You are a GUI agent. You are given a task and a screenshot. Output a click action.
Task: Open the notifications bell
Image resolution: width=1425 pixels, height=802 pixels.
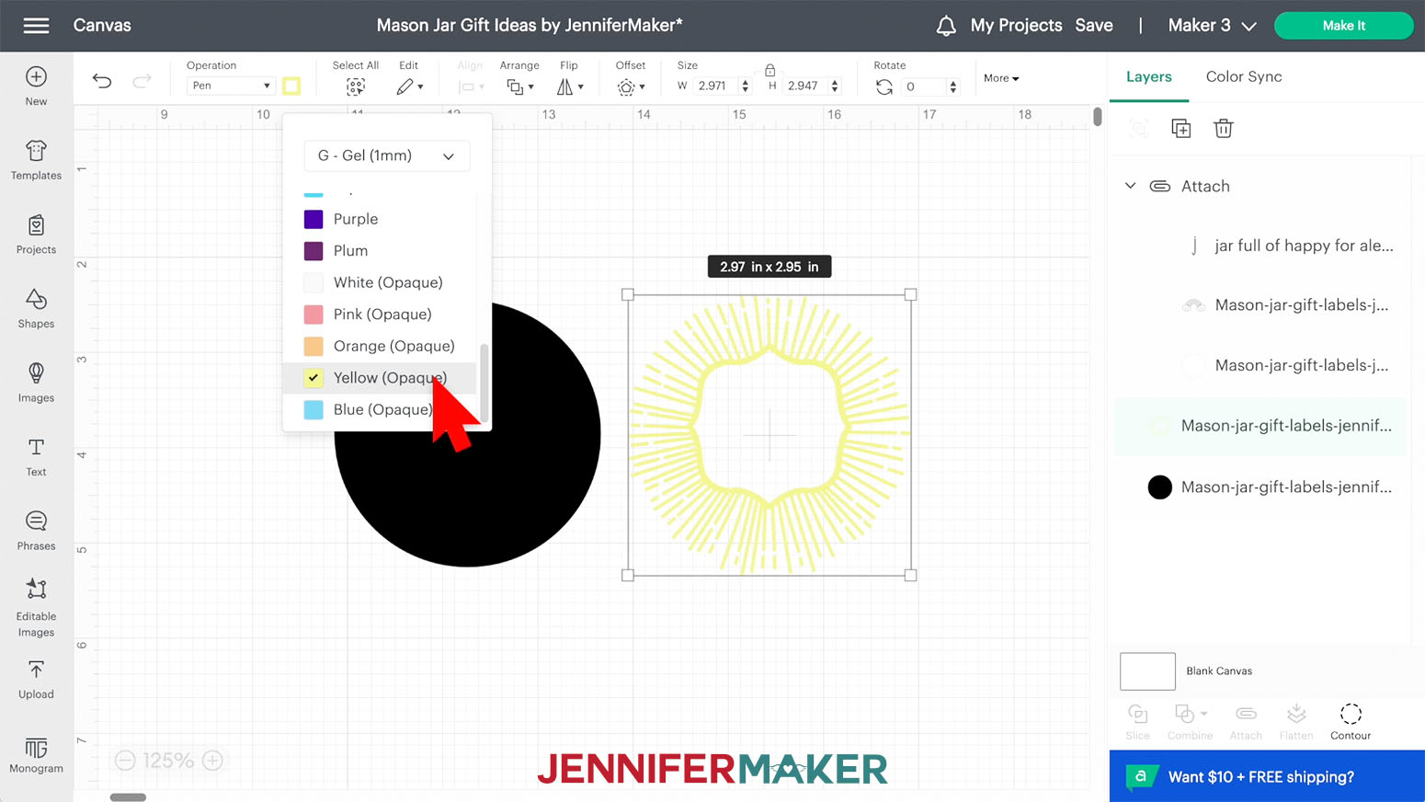tap(946, 26)
